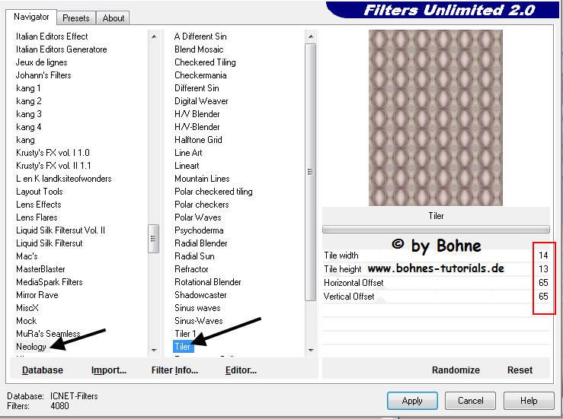Select the Lens Flares category
Screen dimensions: 563x419
pos(38,217)
